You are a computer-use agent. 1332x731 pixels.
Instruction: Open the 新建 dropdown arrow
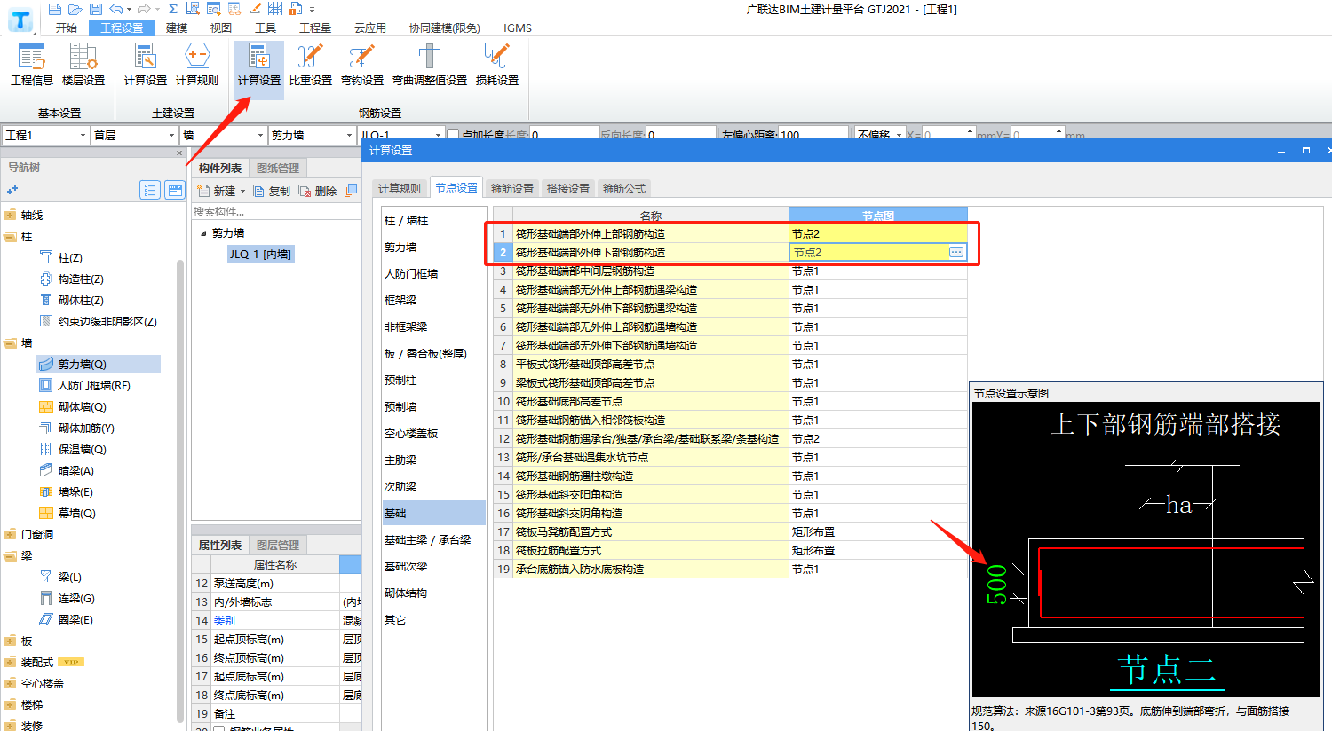242,191
